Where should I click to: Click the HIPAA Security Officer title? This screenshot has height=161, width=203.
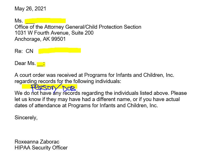click(41, 147)
